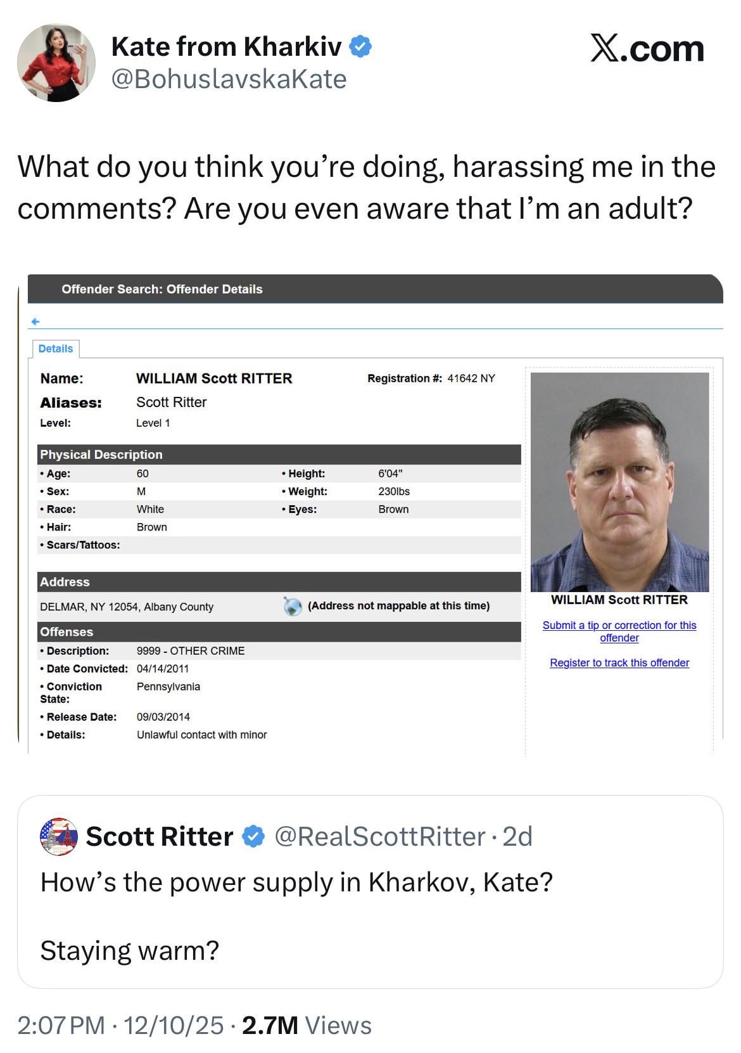Screen dimensions: 741x1053
Task: Open the @BohuslavskaKate handle
Action: [229, 79]
